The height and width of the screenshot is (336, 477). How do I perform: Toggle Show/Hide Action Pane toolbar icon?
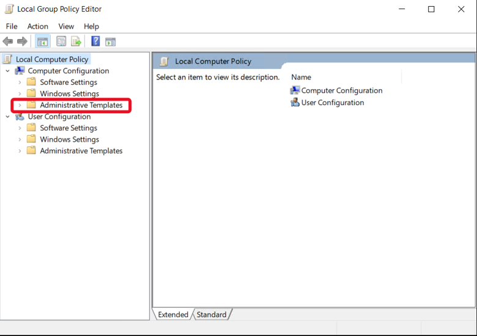click(x=111, y=42)
